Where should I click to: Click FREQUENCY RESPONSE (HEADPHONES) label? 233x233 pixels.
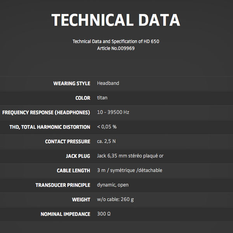click(46, 112)
